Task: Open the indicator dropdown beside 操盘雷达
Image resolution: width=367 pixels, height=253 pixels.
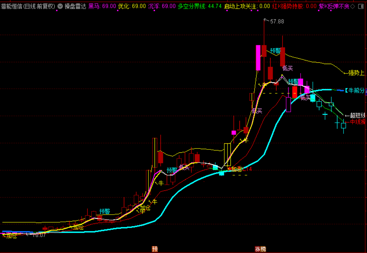Action: (60, 6)
